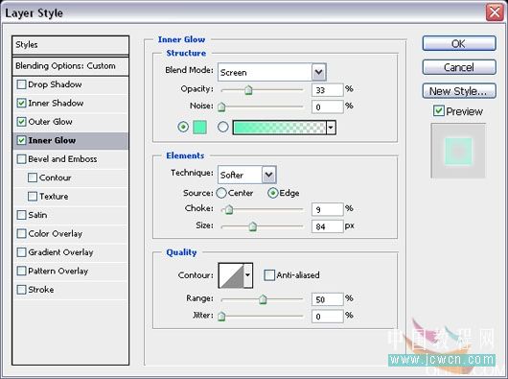Turn on Anti-aliased option
Viewport: 508px width, 379px height.
[269, 275]
